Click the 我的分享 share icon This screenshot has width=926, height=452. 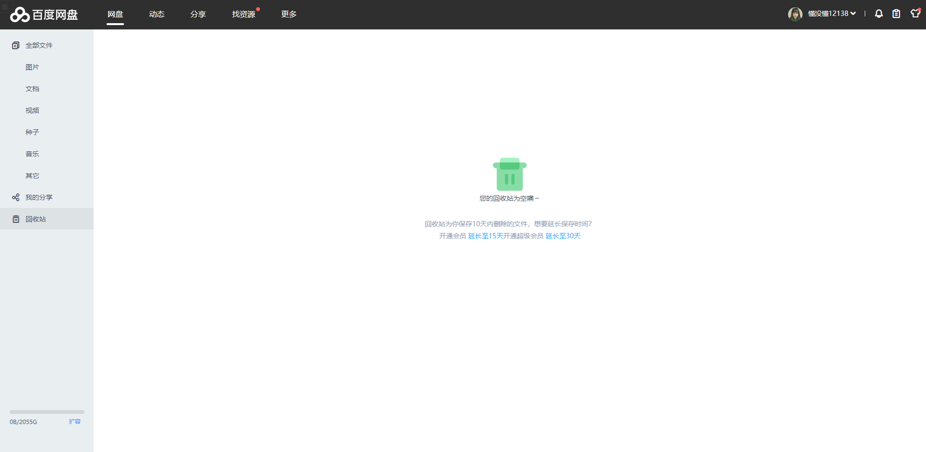15,197
